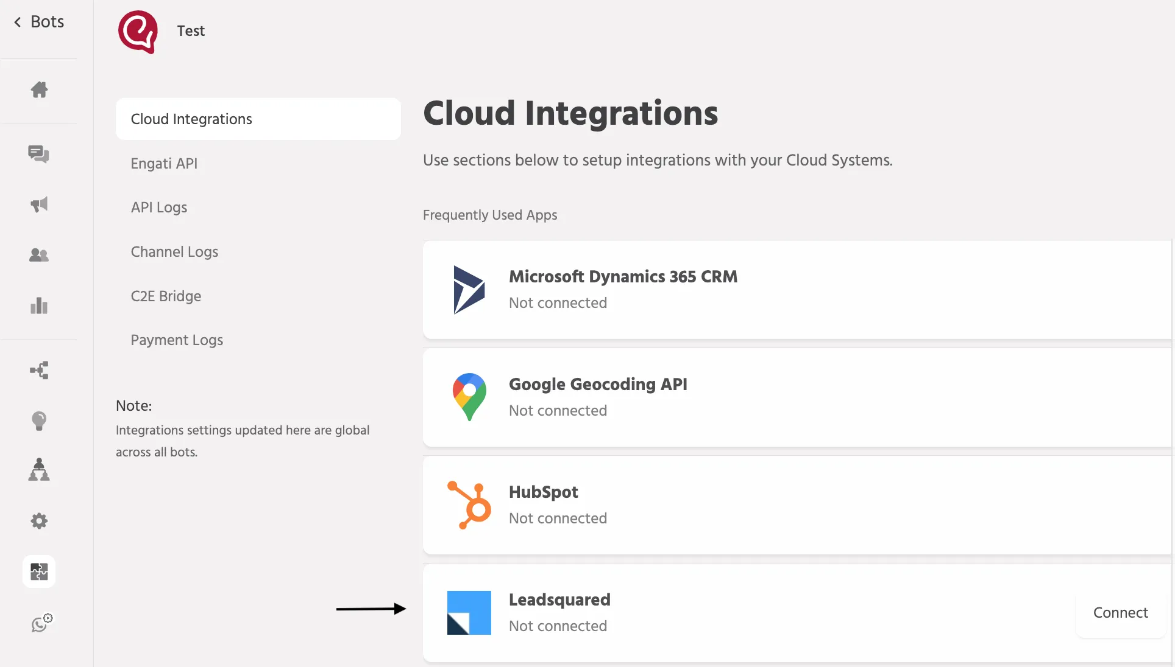Open API Logs
This screenshot has height=667, width=1175.
(x=159, y=208)
